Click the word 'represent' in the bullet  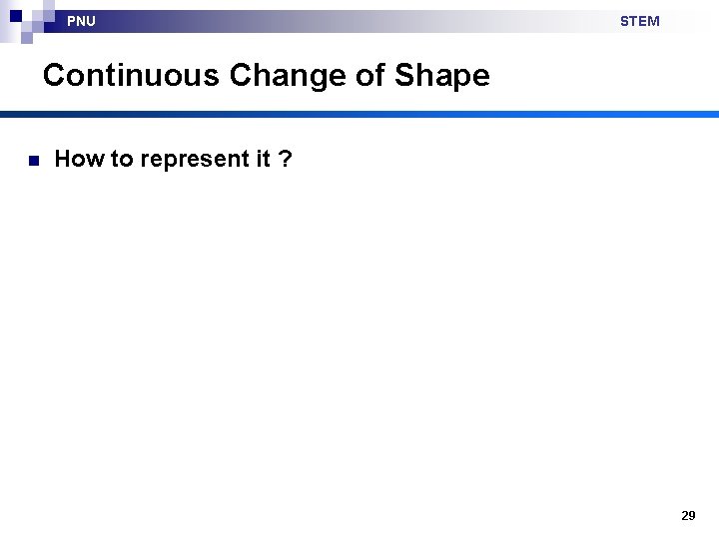pos(193,159)
